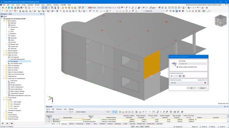Open the Selected Surfaces No. dropdown
This screenshot has height=128, width=229.
tap(174, 76)
